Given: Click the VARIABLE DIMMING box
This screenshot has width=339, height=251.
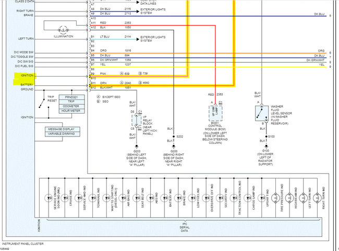Looking at the screenshot, I should tap(62, 134).
